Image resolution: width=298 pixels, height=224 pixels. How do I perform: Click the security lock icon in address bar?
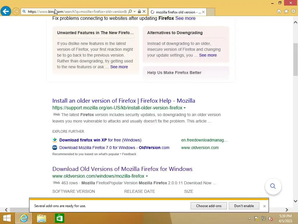point(139,12)
